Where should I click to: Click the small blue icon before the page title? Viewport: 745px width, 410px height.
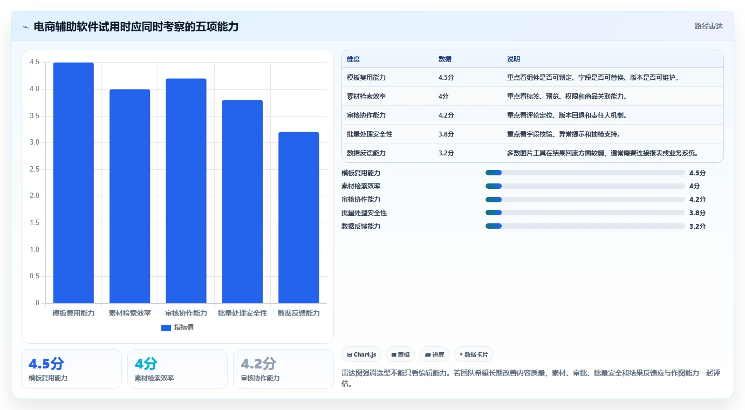(25, 27)
